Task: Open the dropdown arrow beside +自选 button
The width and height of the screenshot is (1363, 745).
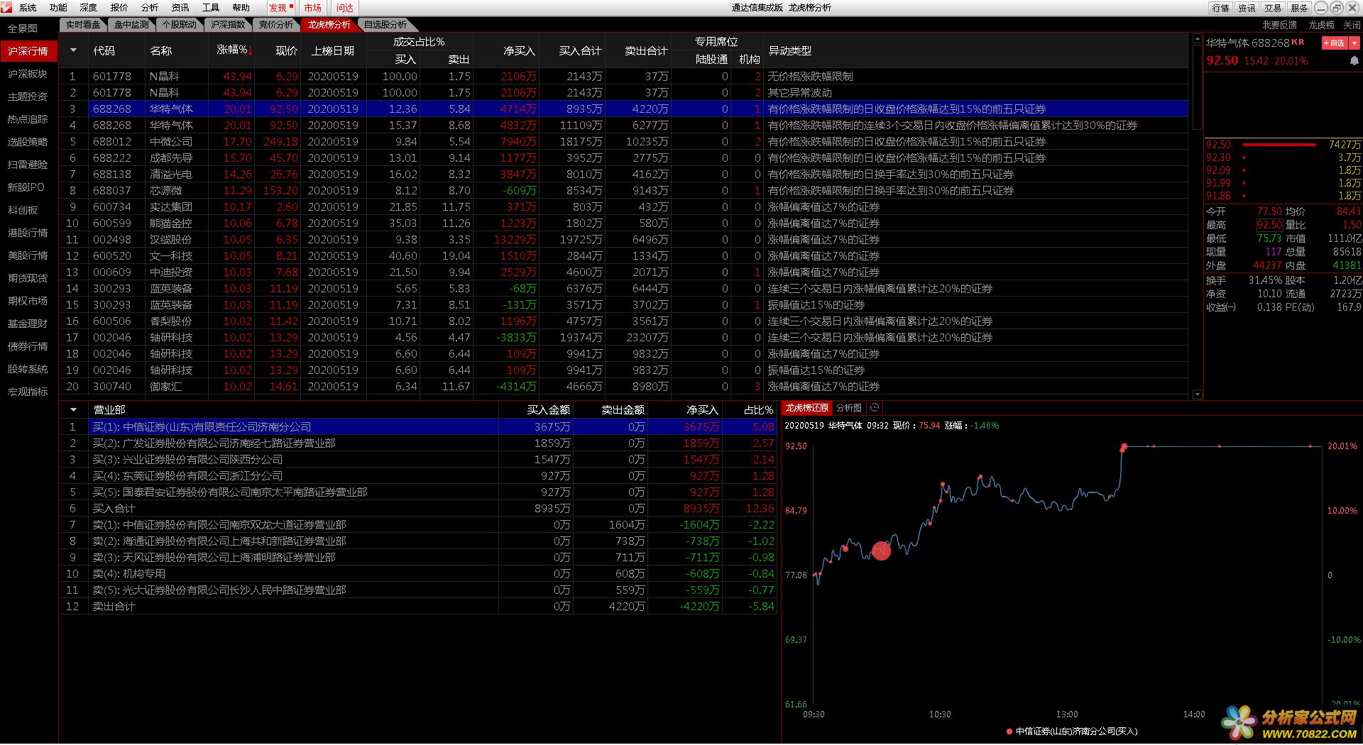Action: (x=1354, y=43)
